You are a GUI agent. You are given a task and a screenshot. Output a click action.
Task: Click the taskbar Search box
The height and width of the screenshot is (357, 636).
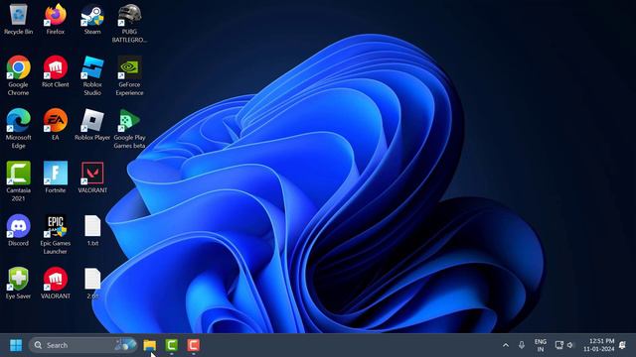[83, 345]
